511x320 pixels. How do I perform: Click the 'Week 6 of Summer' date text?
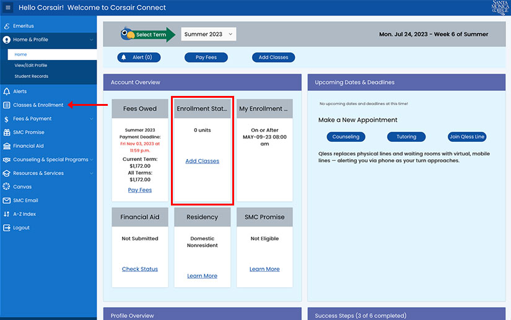tap(461, 34)
